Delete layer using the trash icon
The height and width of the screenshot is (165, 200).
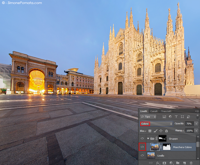coord(191,163)
